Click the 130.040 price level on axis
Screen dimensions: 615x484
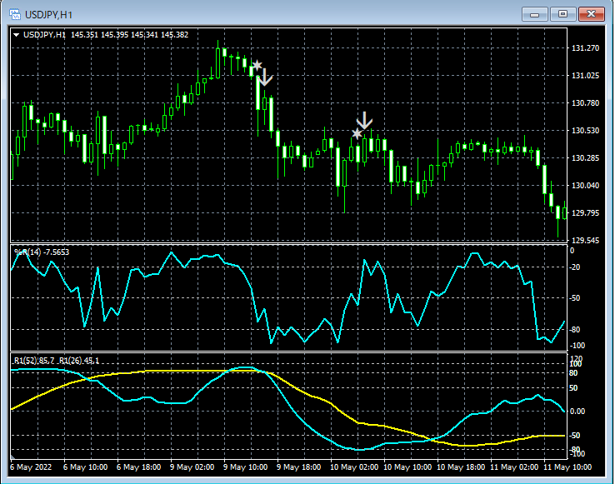coord(587,186)
